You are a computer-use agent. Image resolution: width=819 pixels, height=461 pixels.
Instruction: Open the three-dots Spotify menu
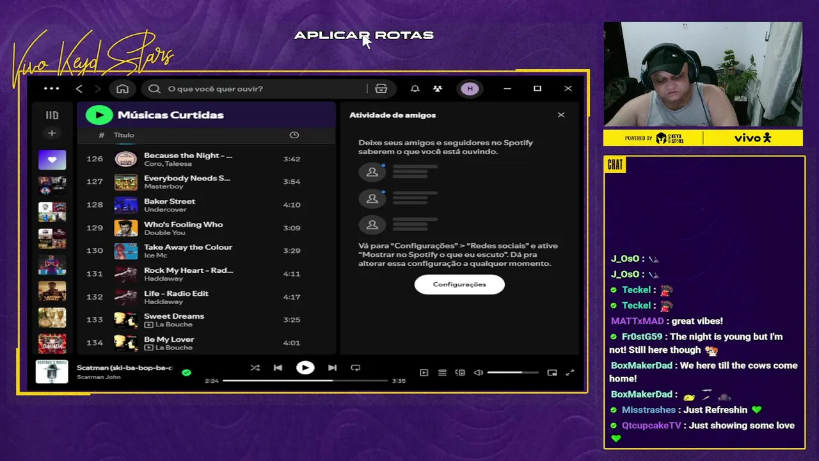pos(51,88)
